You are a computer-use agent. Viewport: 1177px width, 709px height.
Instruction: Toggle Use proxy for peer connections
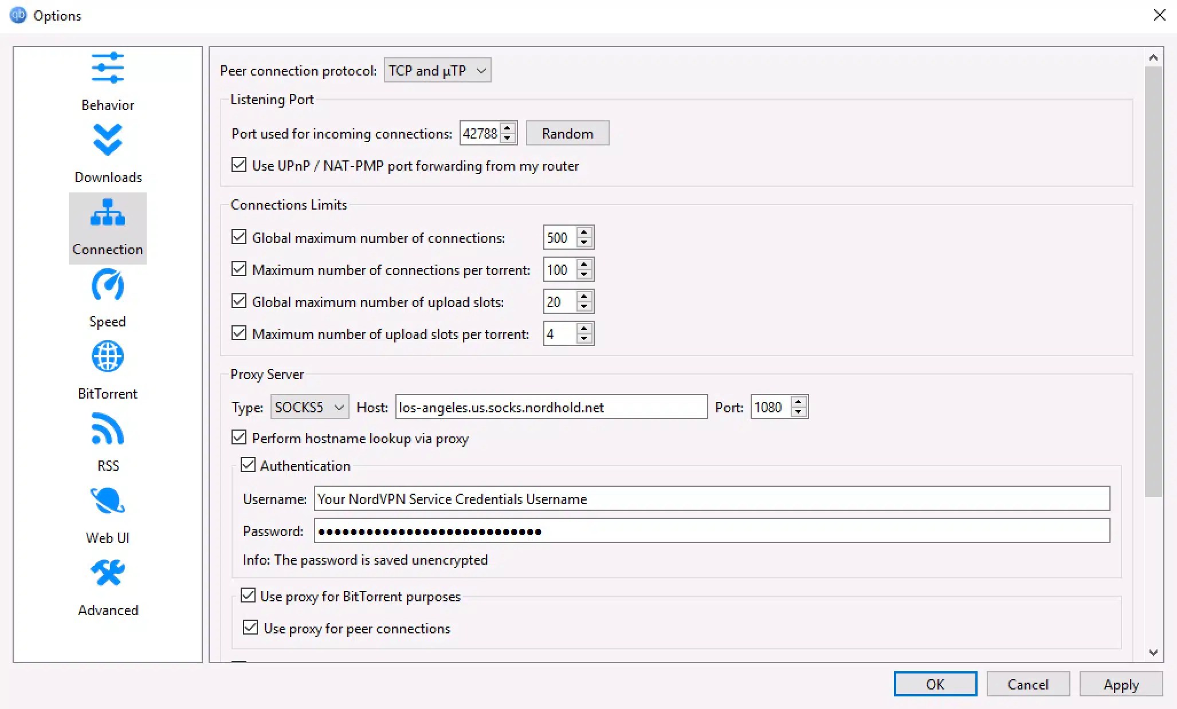(x=250, y=628)
